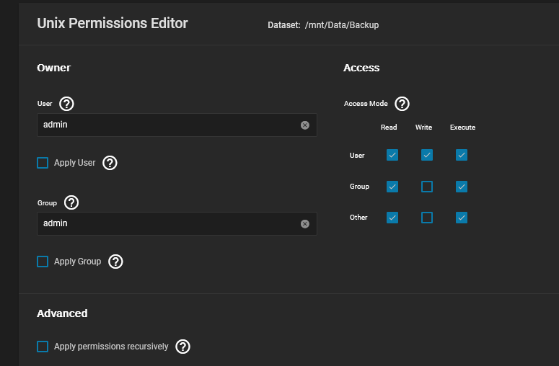Show help for Apply User option

pyautogui.click(x=110, y=163)
